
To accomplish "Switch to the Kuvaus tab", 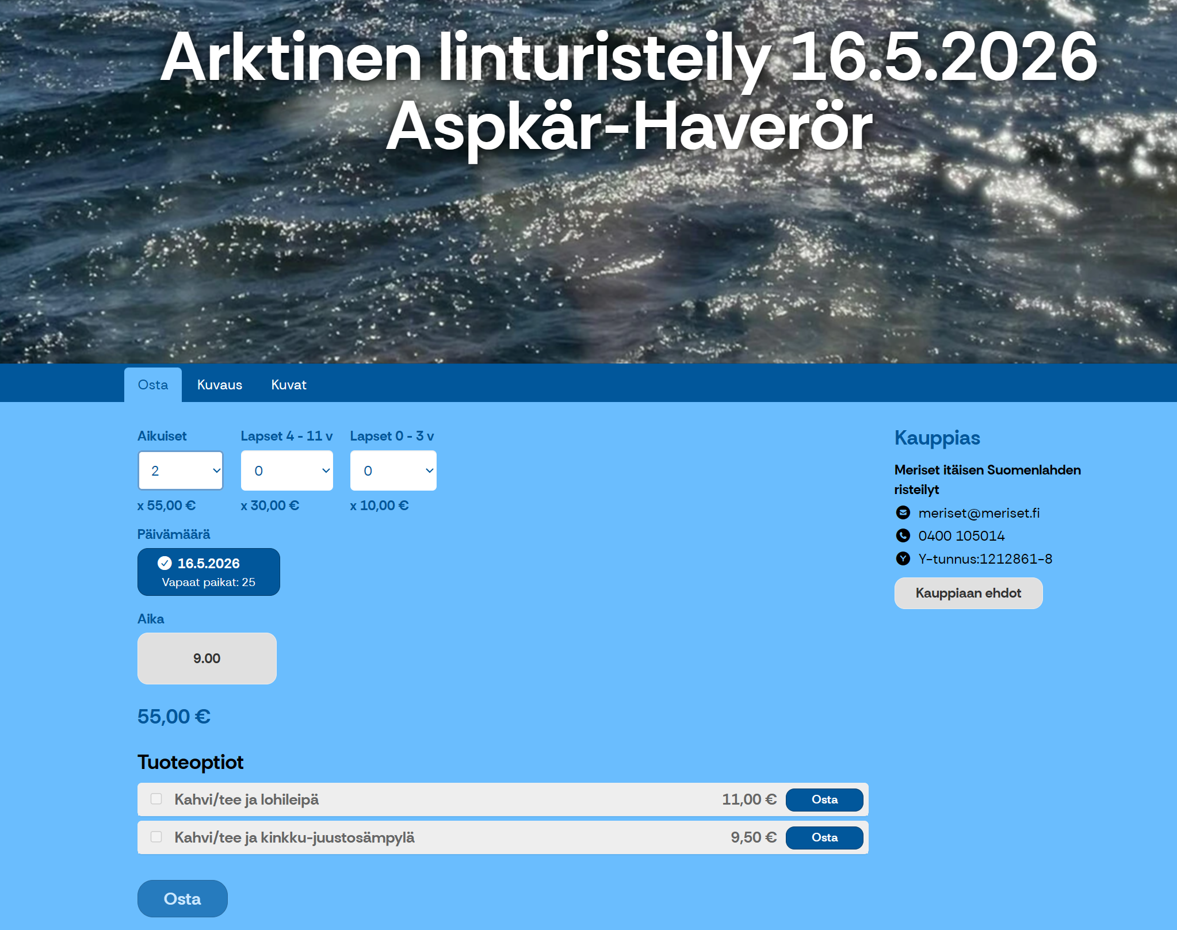I will 220,385.
